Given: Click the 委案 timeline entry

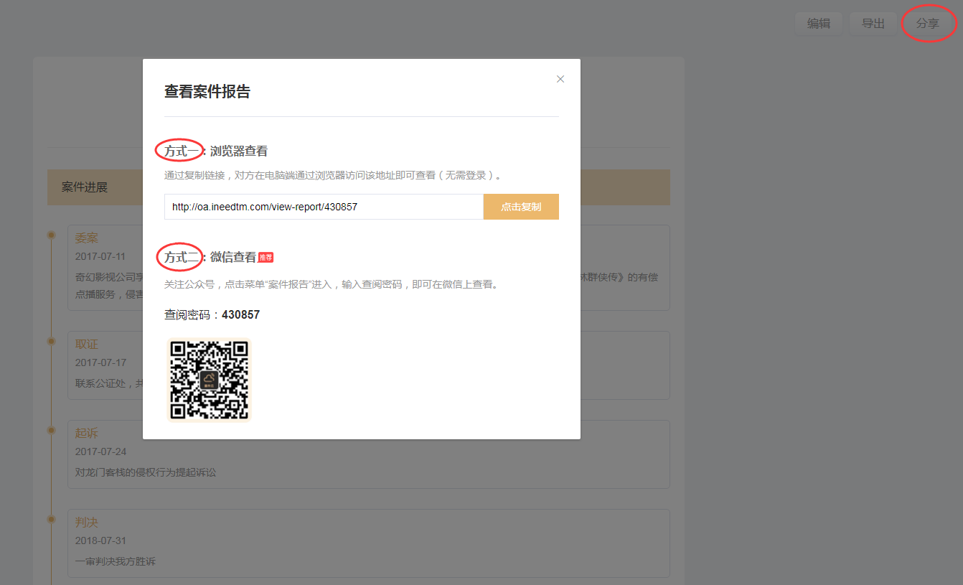Looking at the screenshot, I should pos(86,238).
